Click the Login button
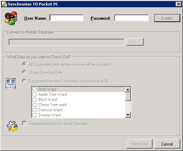This screenshot has width=183, height=151. (167, 18)
